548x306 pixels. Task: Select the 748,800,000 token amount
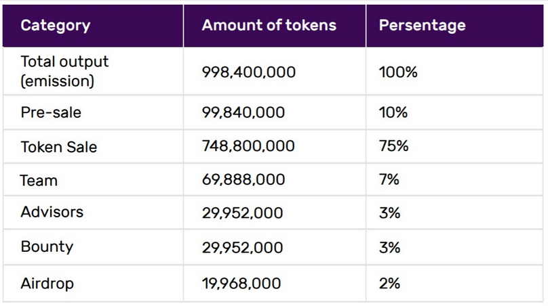click(248, 146)
